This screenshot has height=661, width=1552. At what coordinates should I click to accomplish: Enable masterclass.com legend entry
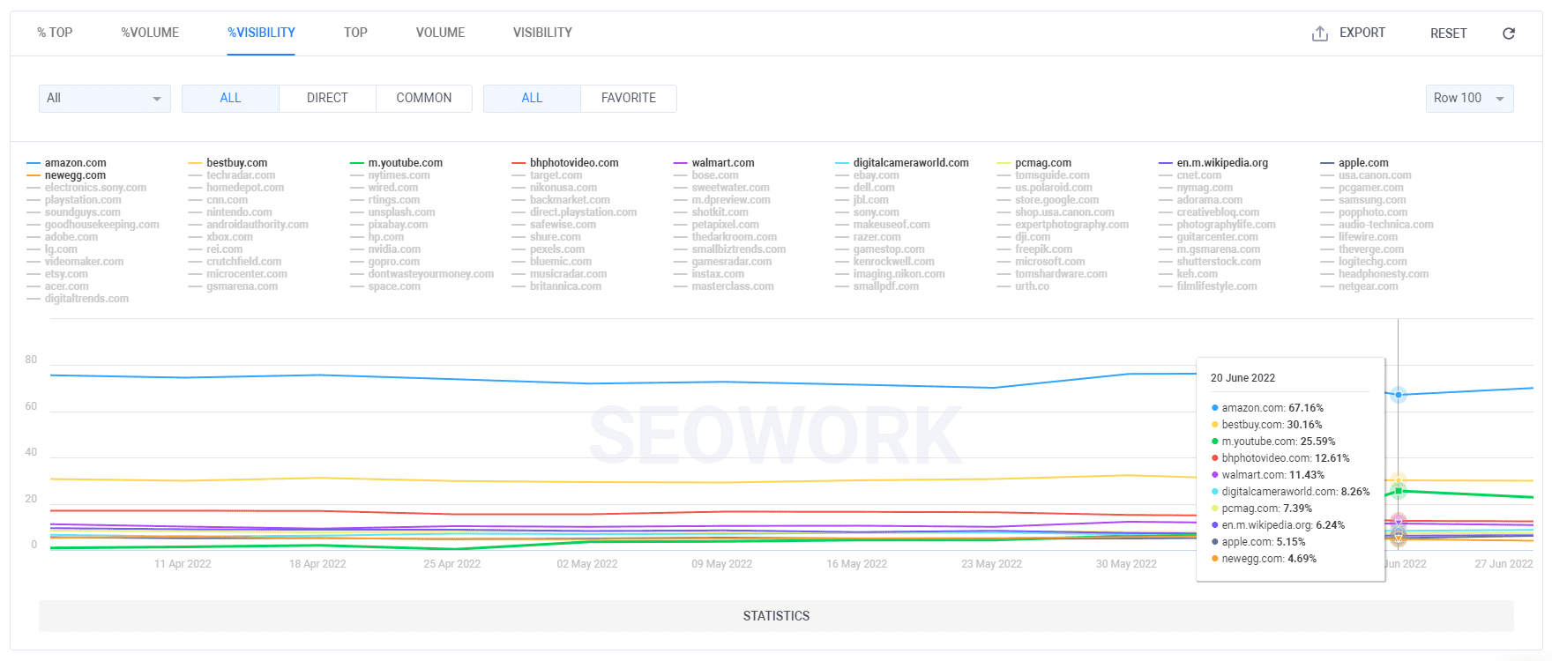[723, 286]
